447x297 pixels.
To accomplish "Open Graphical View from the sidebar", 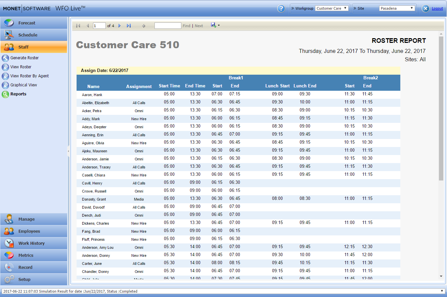I will 24,85.
